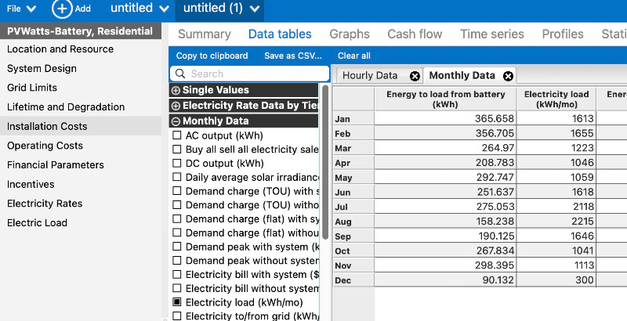This screenshot has width=627, height=321.
Task: Click the search magnifier icon
Action: point(180,74)
